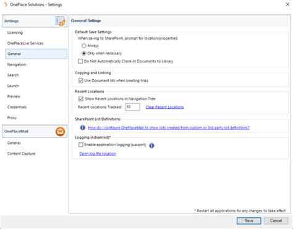This screenshot has height=229, width=293.
Task: Click the Save button
Action: 249,221
